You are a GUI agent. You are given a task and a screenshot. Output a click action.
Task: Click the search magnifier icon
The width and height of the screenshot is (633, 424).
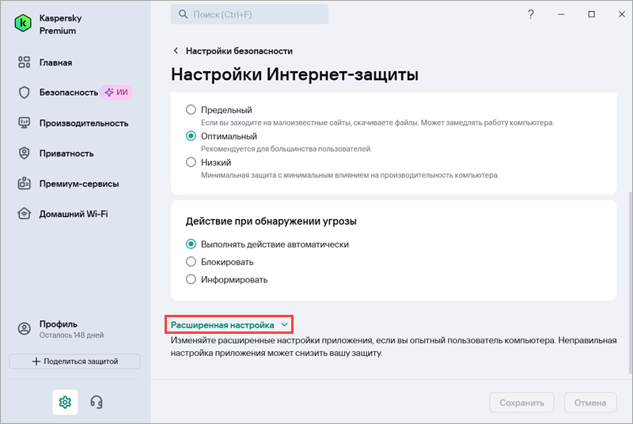[184, 14]
